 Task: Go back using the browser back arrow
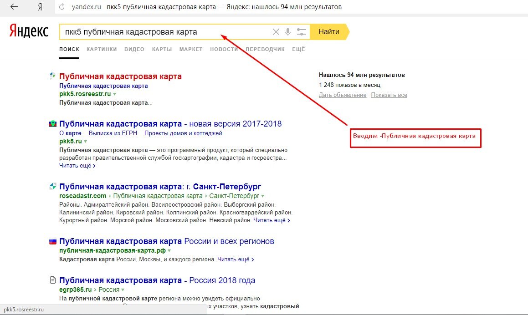coord(14,7)
